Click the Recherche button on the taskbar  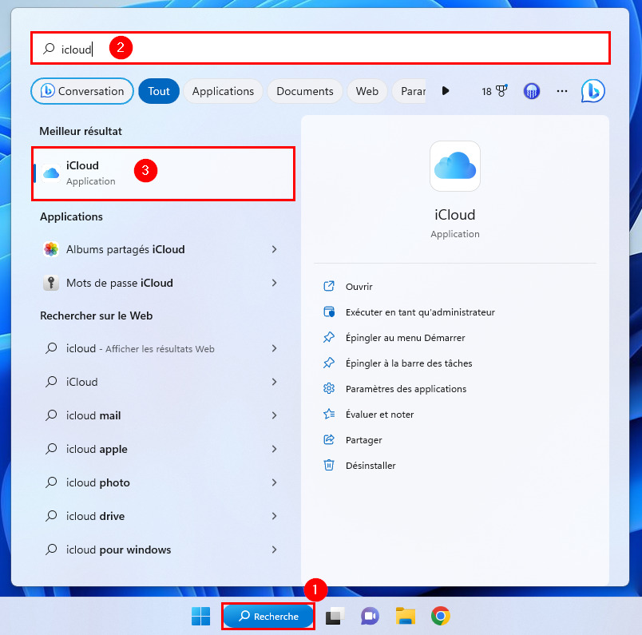(x=268, y=616)
